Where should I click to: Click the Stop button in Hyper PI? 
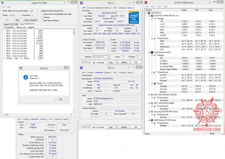(x=17, y=20)
